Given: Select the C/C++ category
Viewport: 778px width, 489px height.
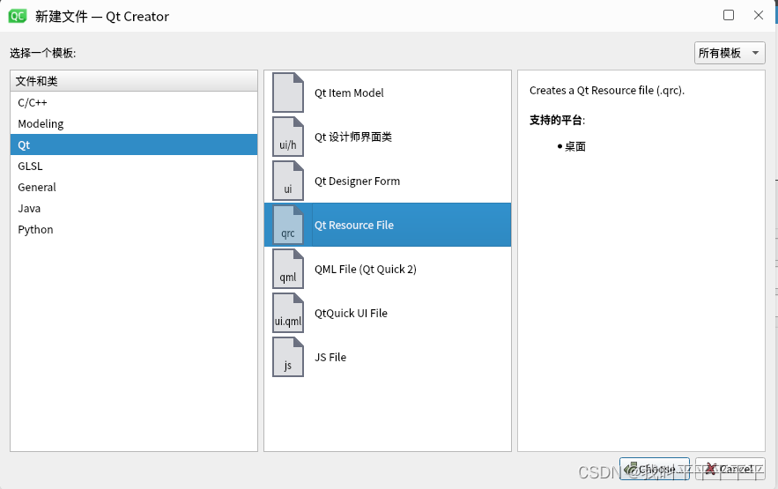Looking at the screenshot, I should pos(134,103).
